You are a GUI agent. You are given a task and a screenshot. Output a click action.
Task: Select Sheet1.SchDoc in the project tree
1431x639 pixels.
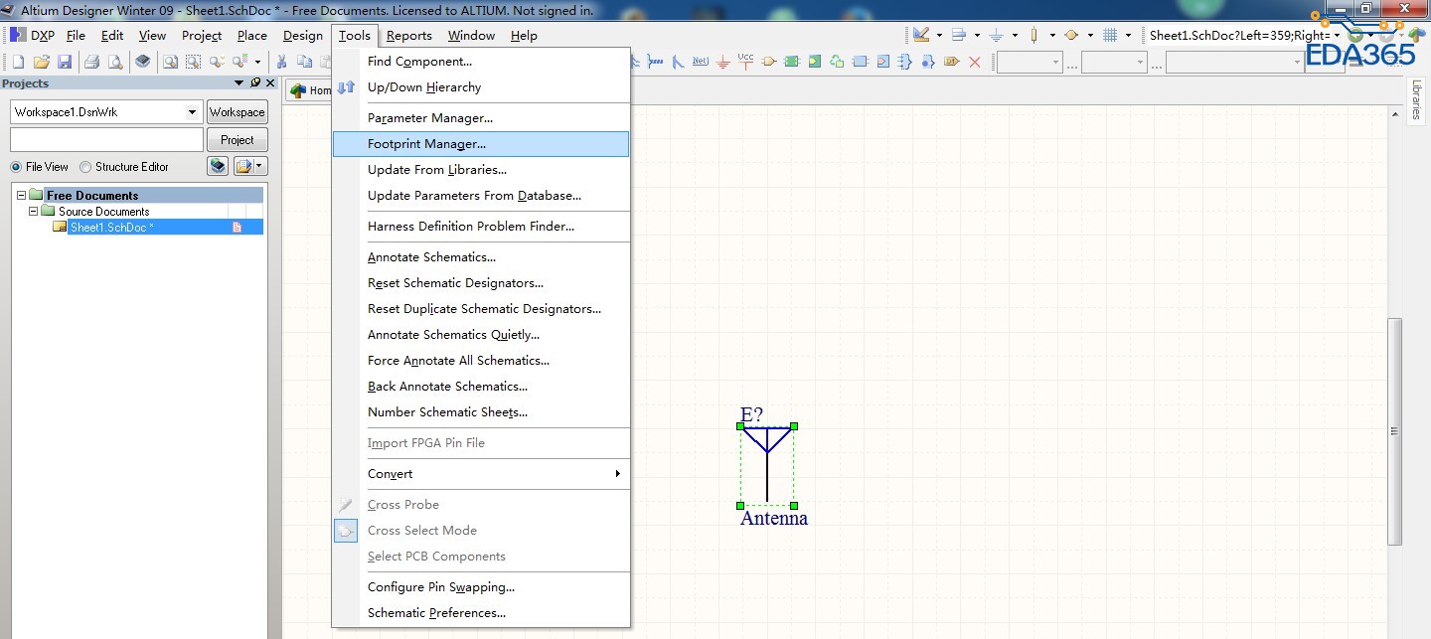pos(111,228)
